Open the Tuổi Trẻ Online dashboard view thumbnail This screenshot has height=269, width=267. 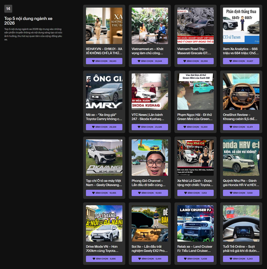point(241,223)
